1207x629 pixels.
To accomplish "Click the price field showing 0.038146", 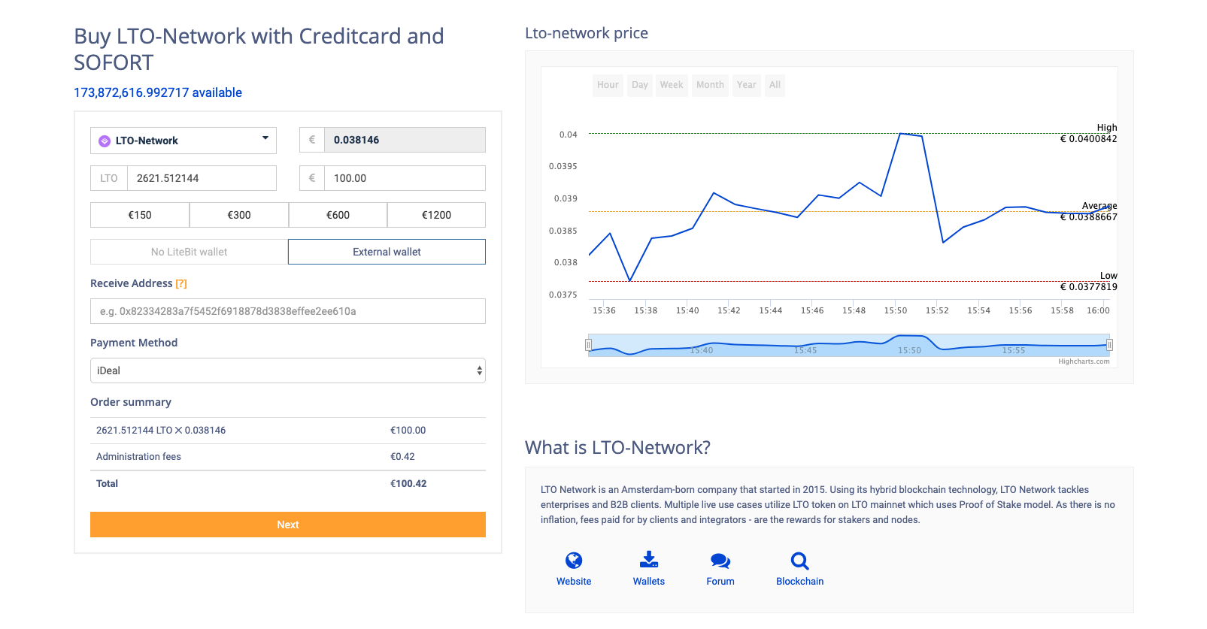I will [405, 140].
